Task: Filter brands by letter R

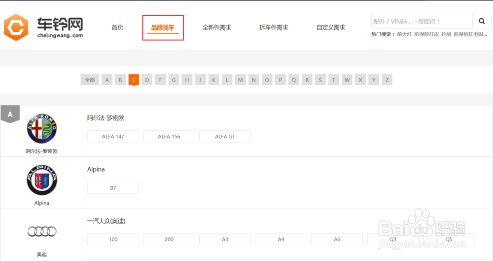Action: pos(307,80)
